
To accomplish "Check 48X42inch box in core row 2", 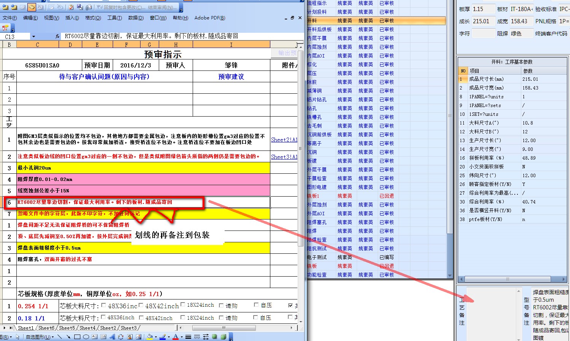I will (x=141, y=317).
